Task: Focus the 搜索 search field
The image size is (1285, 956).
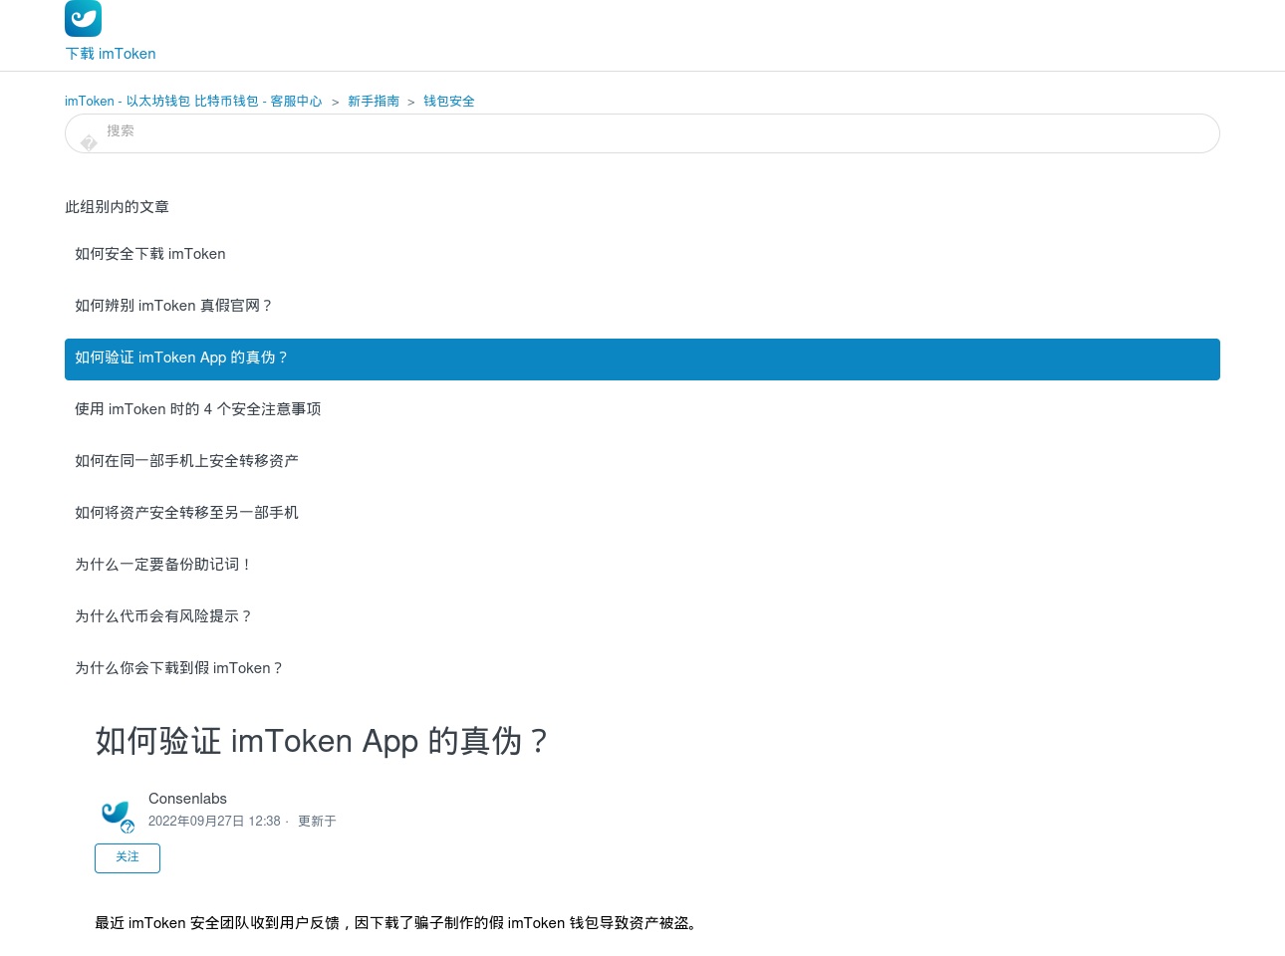Action: pyautogui.click(x=642, y=133)
